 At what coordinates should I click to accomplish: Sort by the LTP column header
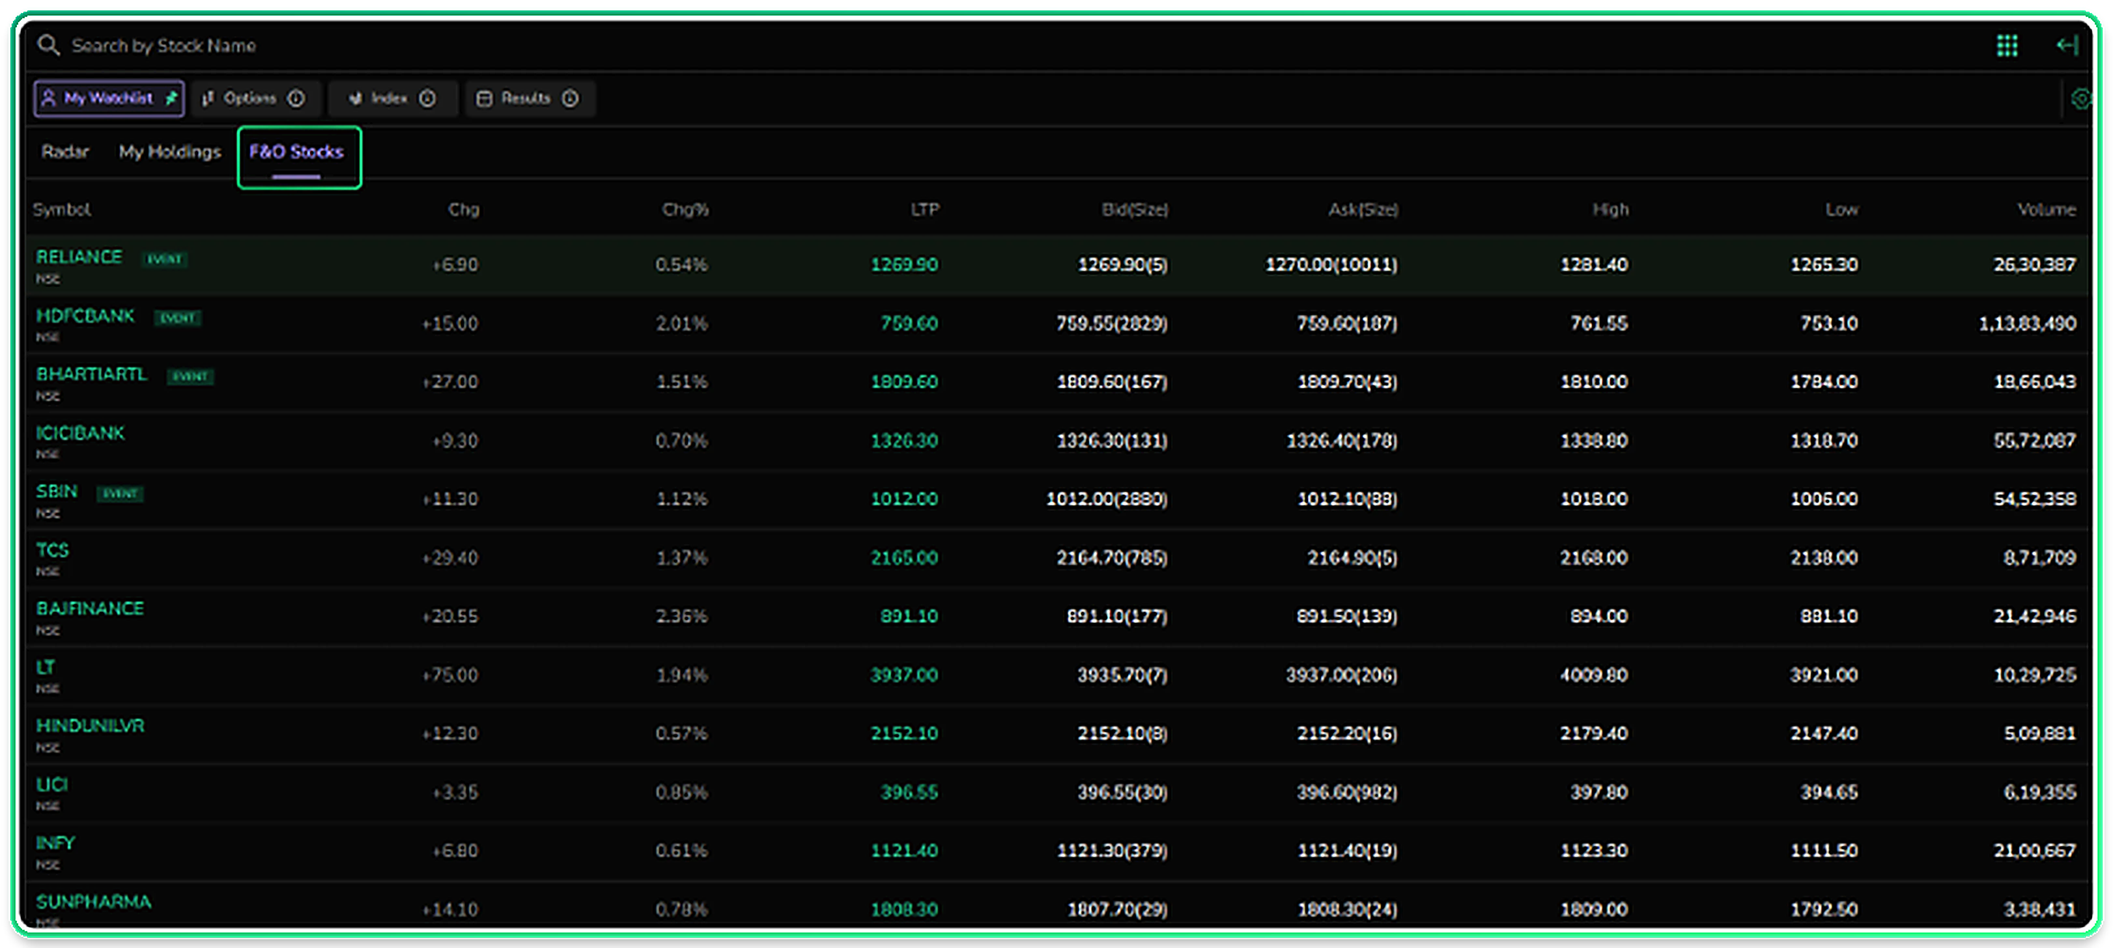(924, 209)
